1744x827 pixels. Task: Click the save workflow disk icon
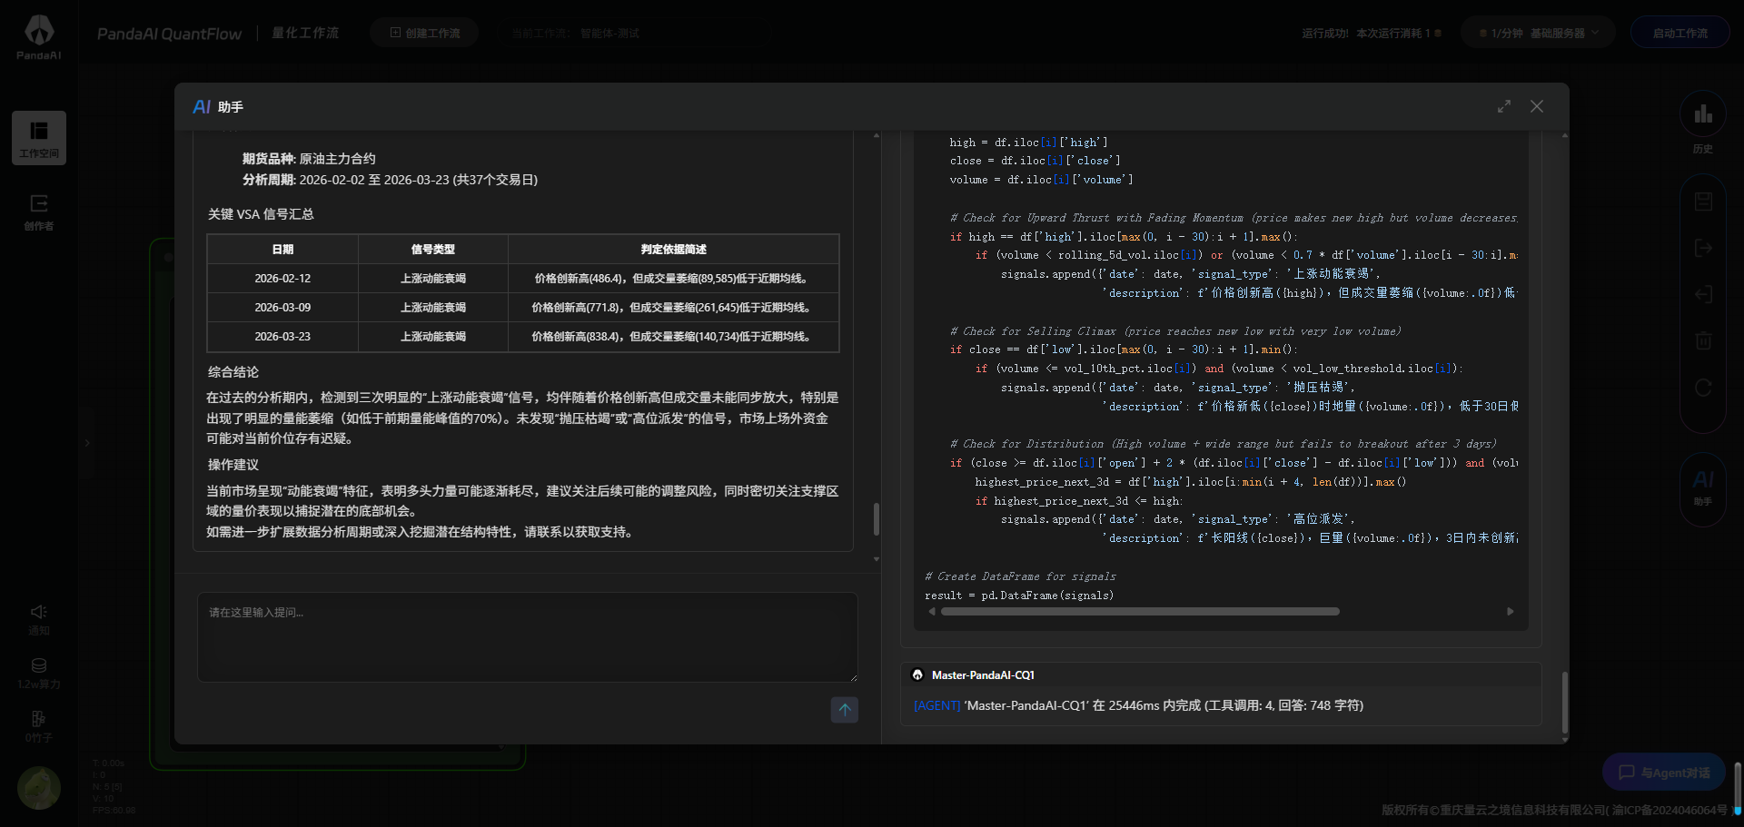[1703, 202]
